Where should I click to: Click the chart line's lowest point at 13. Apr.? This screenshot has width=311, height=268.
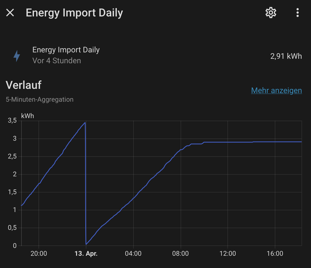click(86, 244)
